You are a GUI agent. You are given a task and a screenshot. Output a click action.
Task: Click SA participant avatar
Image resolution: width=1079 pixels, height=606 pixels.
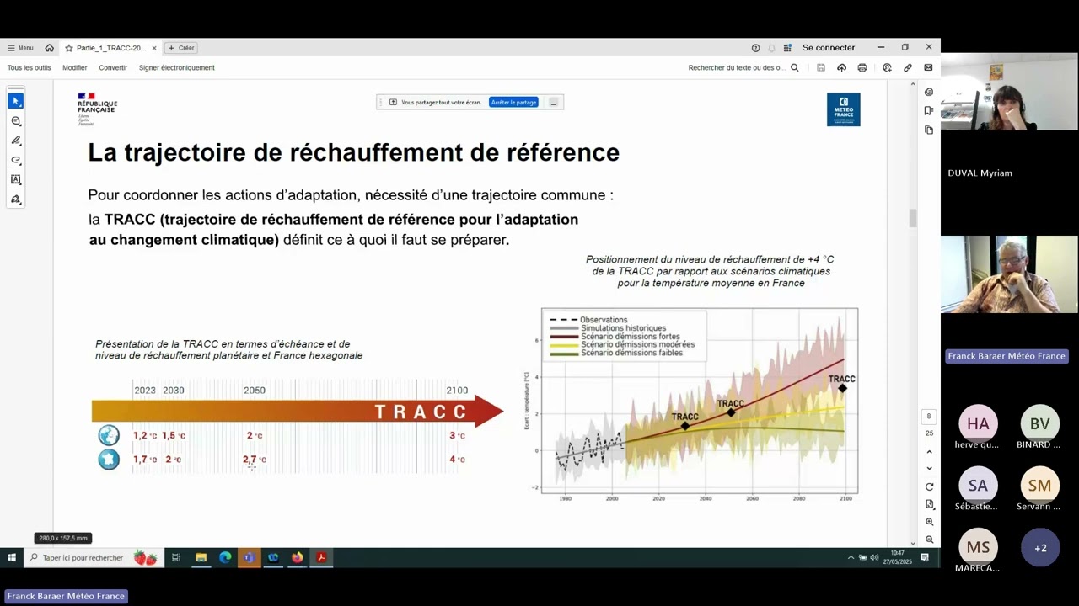(x=978, y=485)
